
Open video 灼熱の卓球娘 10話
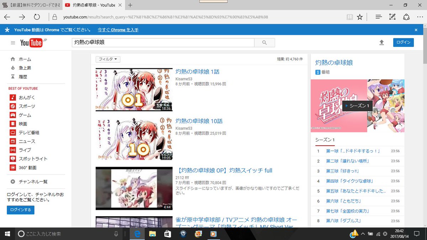coord(199,121)
